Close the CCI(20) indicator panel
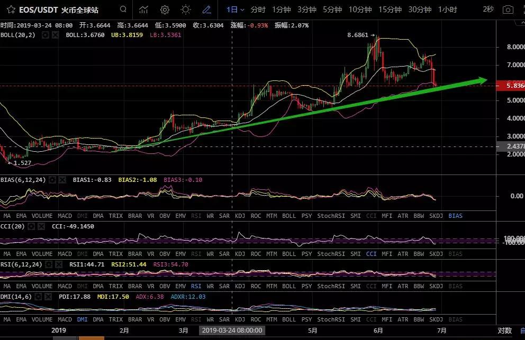 pyautogui.click(x=42, y=226)
